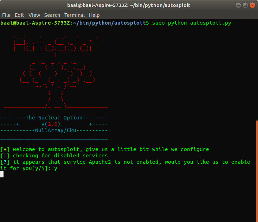Click the version text 'v(2.0)'
This screenshot has height=222, width=258.
pyautogui.click(x=51, y=124)
